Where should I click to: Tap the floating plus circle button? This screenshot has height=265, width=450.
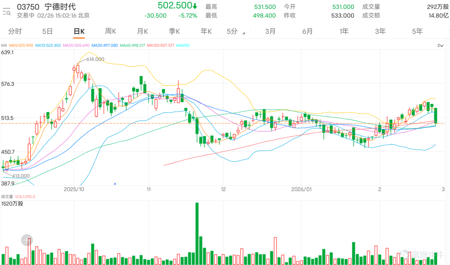pyautogui.click(x=27, y=240)
